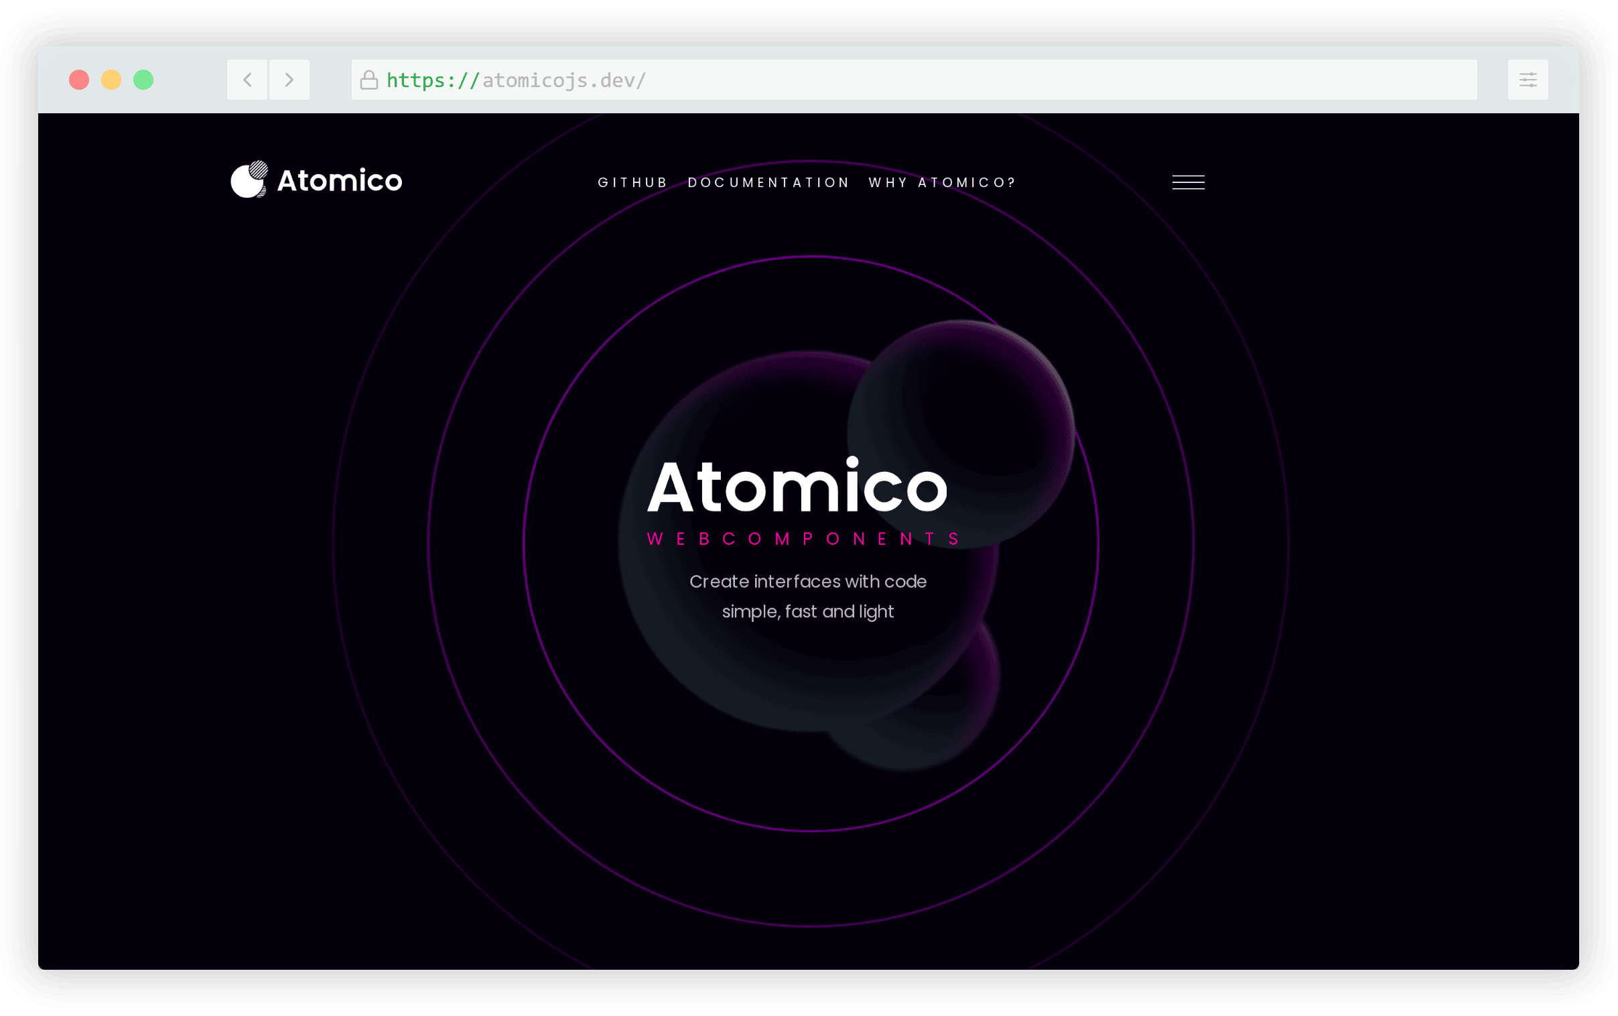Select the GITHUB item in the navbar
The image size is (1618, 1016).
pos(632,182)
